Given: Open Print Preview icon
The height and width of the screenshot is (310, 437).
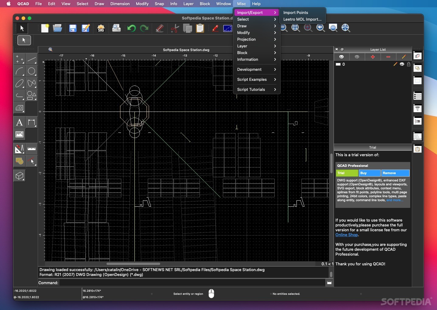Looking at the screenshot, I should [116, 28].
